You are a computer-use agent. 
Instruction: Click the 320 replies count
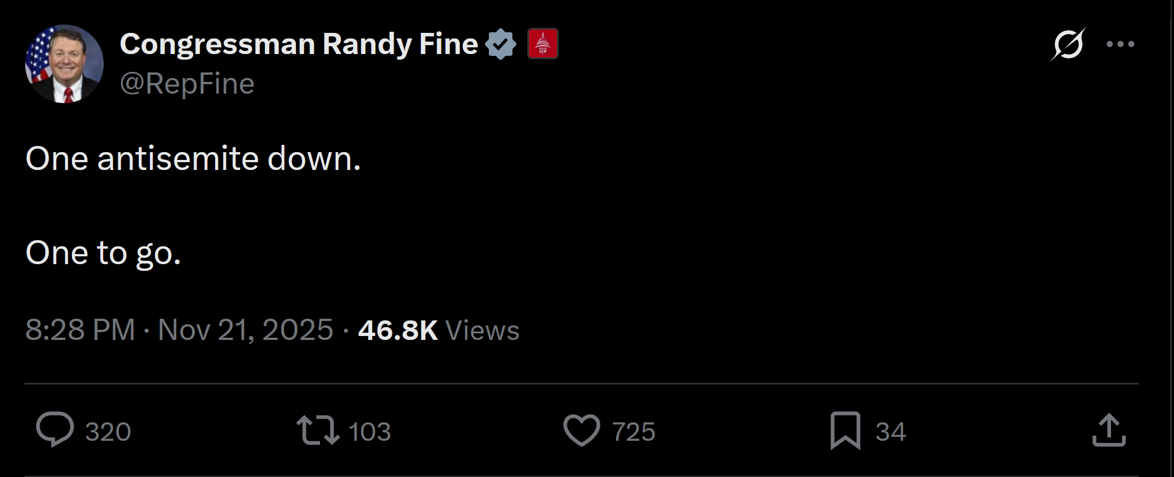108,432
